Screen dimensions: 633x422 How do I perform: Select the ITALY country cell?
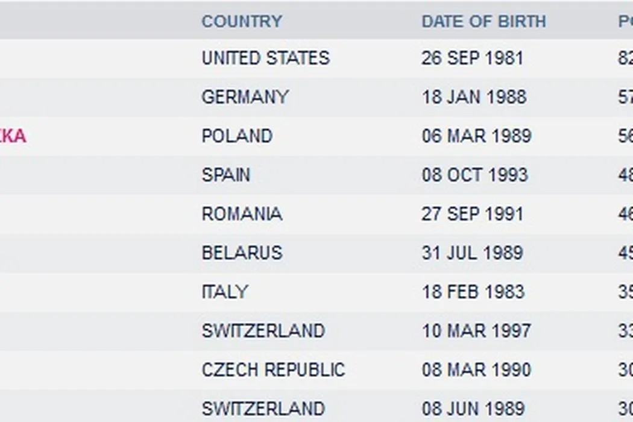224,292
